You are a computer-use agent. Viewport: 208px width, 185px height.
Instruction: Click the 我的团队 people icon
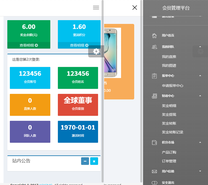(x=154, y=47)
